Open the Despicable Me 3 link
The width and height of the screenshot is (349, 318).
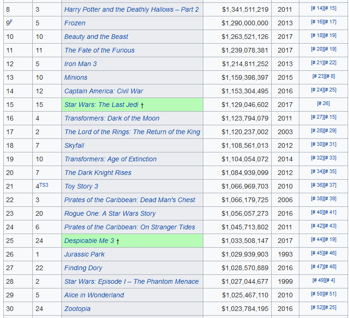point(89,241)
